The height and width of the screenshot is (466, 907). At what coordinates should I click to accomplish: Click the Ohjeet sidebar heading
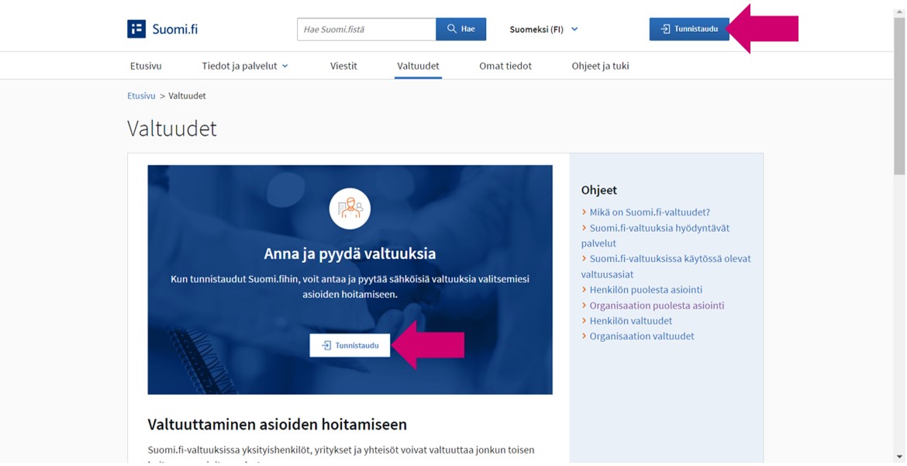click(x=599, y=190)
